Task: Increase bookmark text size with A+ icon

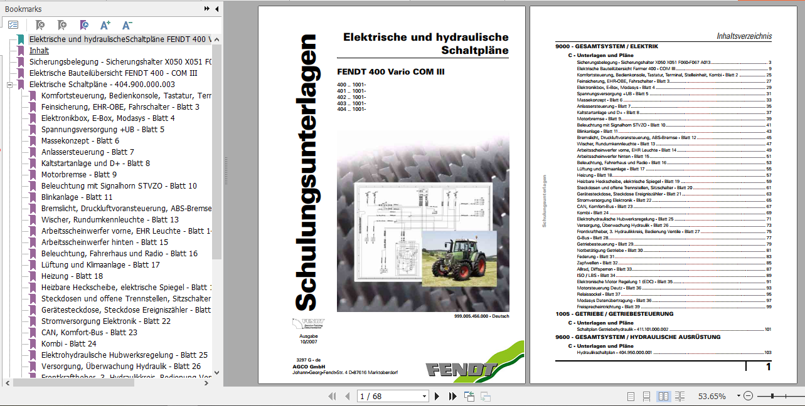Action: (x=105, y=25)
